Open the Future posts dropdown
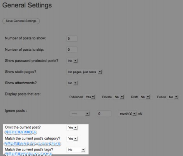 173,97
